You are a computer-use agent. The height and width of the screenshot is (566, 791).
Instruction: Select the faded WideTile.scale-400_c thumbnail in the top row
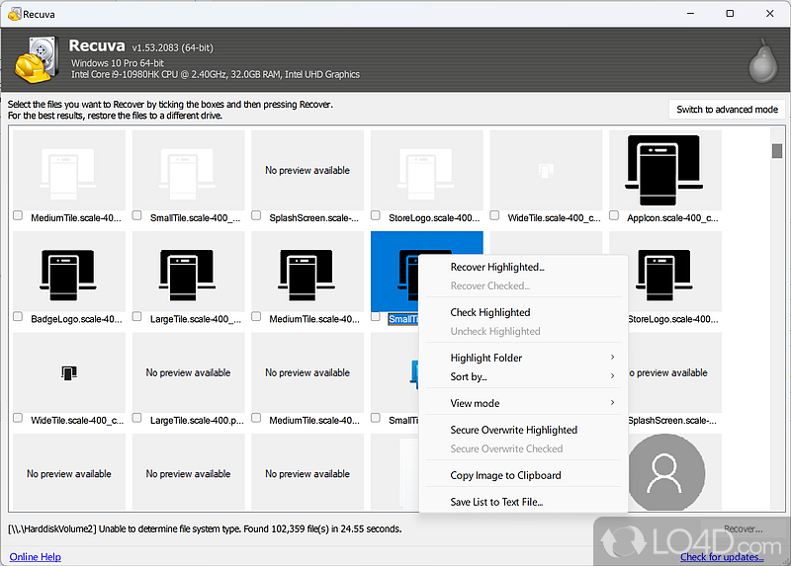click(546, 170)
